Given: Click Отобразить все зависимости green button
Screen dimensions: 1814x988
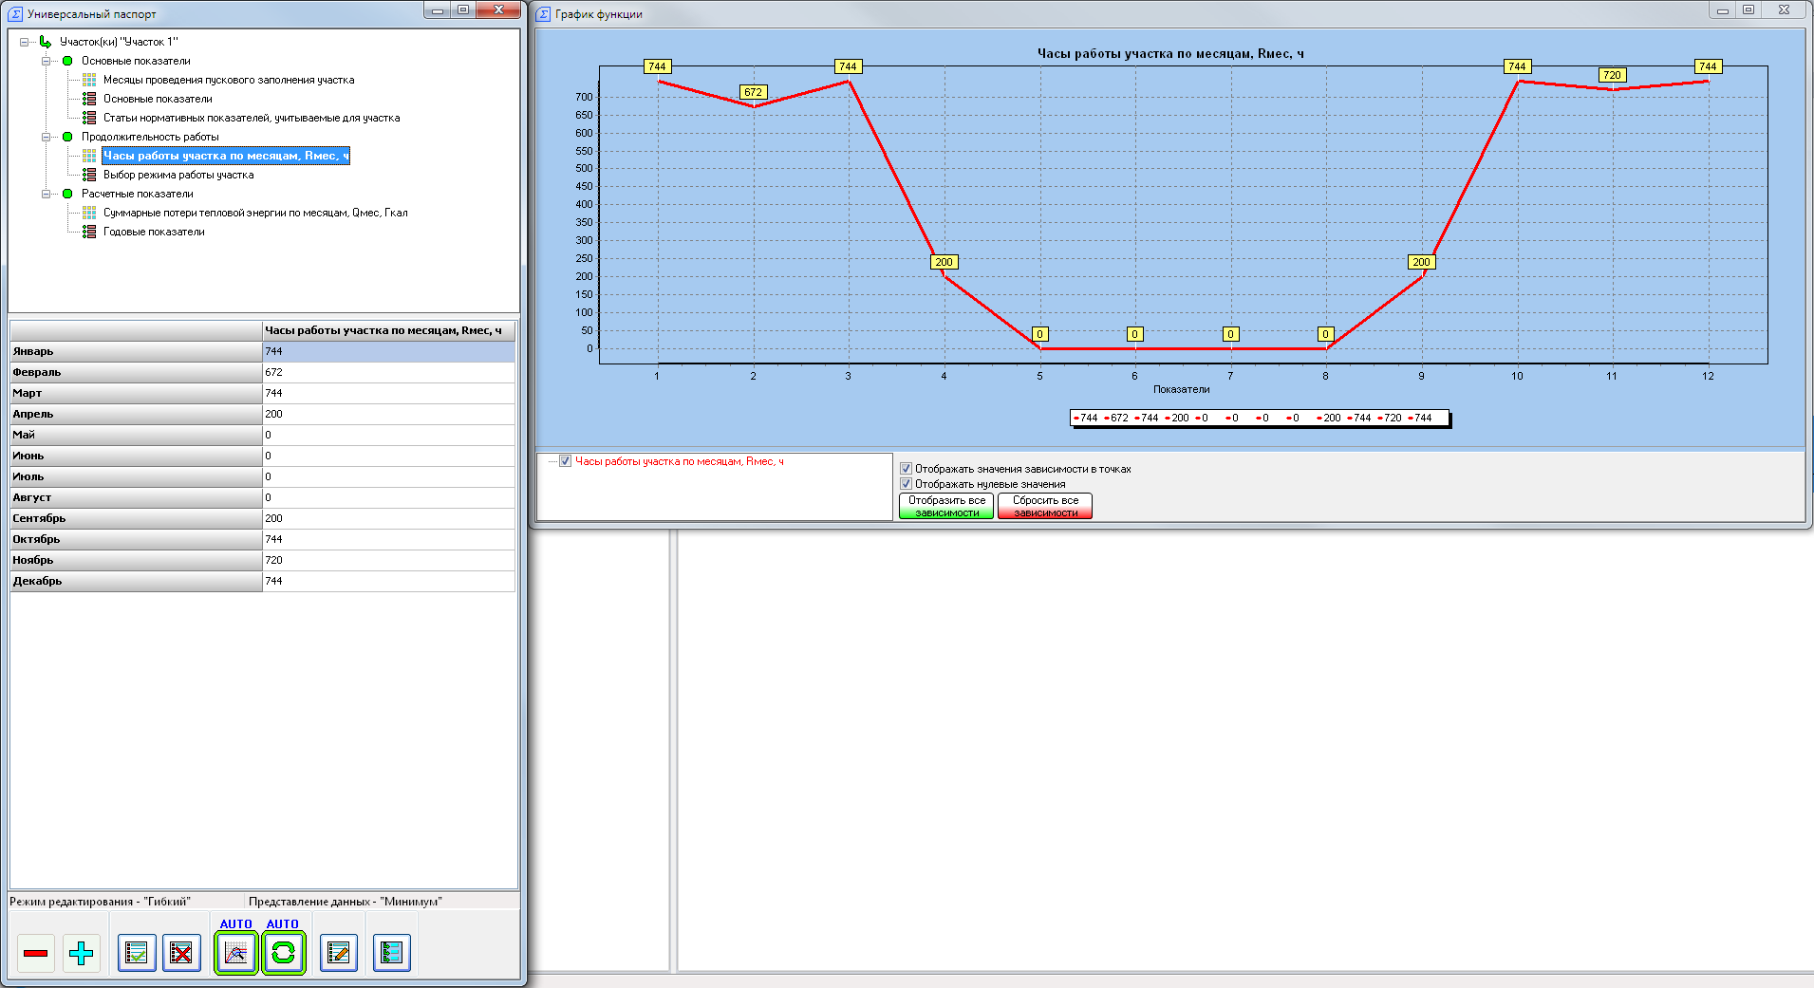Looking at the screenshot, I should point(946,506).
